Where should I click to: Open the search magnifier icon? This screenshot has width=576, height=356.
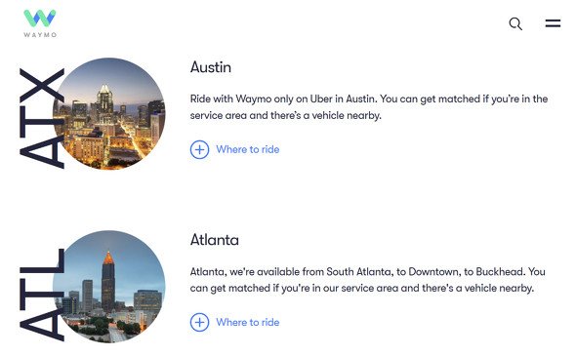pos(515,23)
